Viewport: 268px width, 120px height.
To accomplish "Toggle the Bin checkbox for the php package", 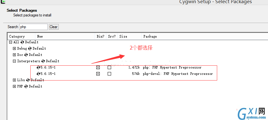I will click(x=98, y=67).
